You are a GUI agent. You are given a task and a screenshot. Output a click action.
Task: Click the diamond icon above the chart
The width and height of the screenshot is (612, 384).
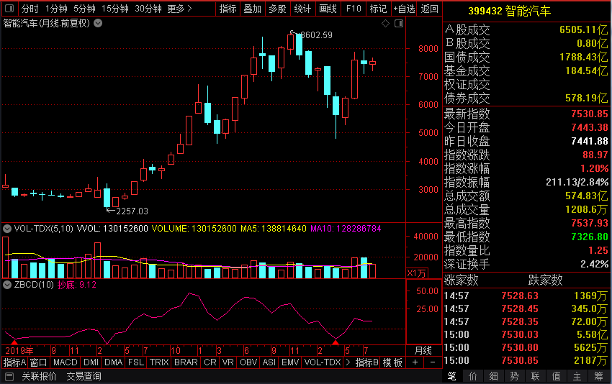point(385,24)
